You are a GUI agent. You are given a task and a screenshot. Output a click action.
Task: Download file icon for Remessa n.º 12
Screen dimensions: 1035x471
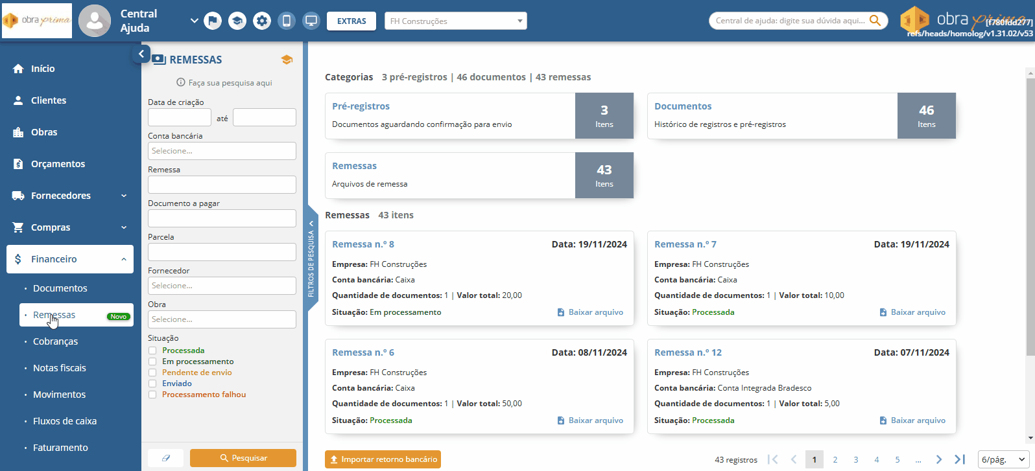click(883, 420)
